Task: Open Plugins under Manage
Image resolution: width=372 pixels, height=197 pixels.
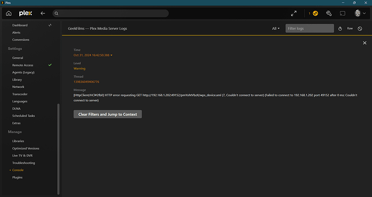Action: 17,177
